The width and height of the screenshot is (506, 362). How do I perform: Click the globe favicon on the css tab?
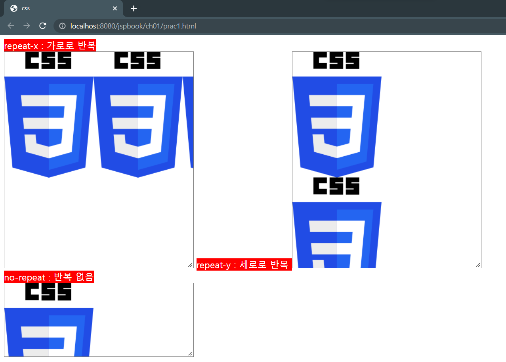(14, 8)
